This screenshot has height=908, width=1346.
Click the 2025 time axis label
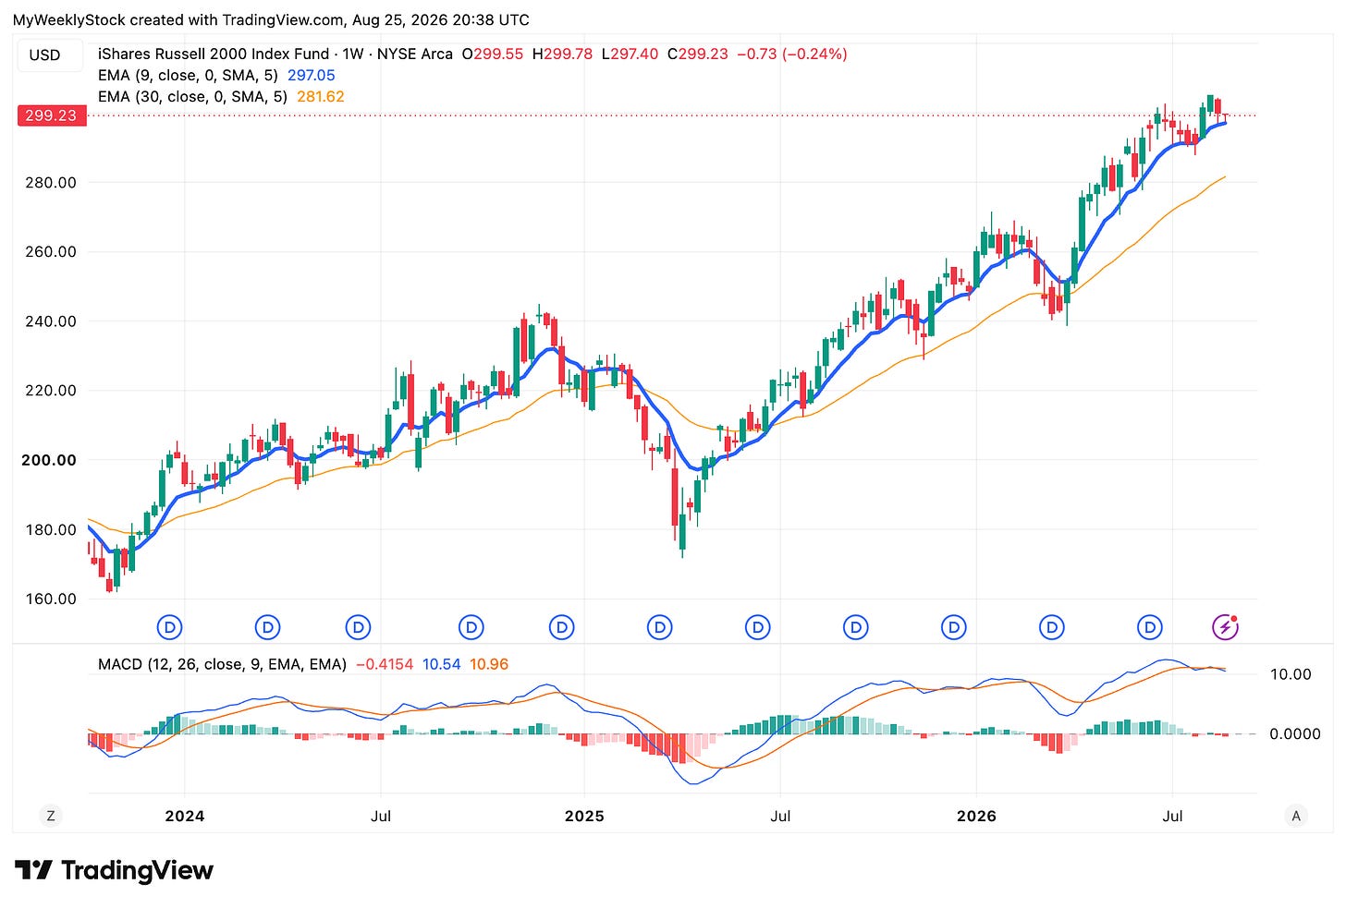pyautogui.click(x=584, y=816)
